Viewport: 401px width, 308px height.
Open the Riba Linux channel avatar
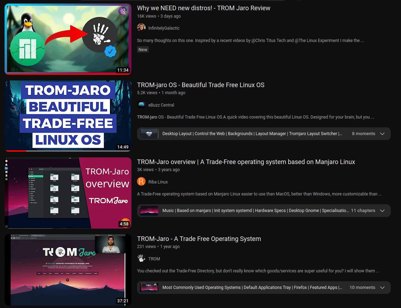141,181
